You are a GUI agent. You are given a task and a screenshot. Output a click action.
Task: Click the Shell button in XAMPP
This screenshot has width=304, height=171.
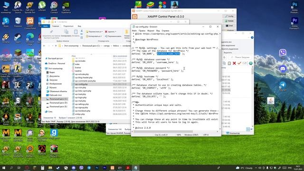point(229,26)
